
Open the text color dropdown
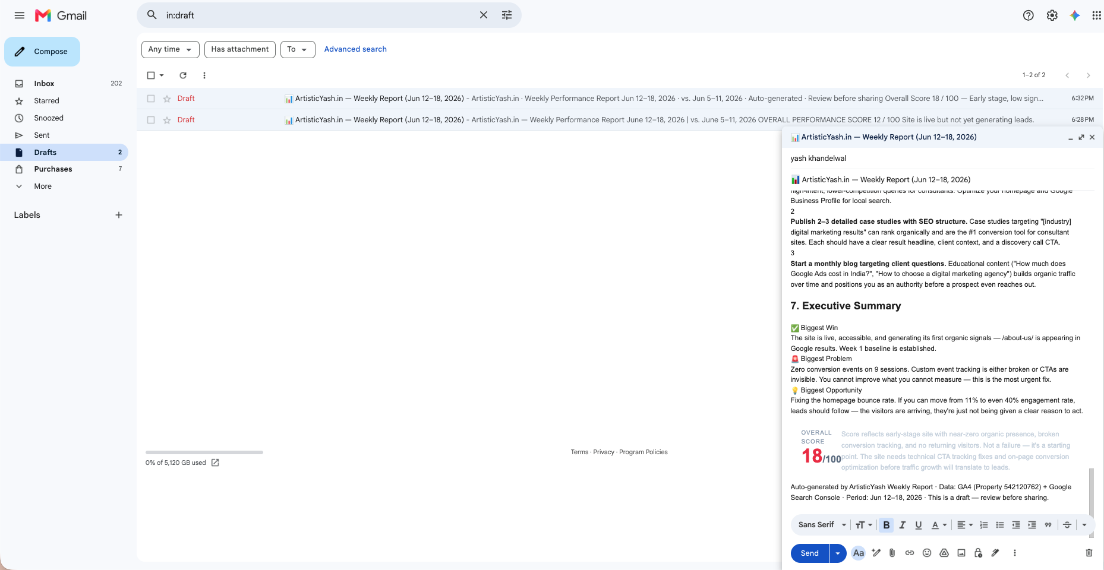click(x=939, y=525)
